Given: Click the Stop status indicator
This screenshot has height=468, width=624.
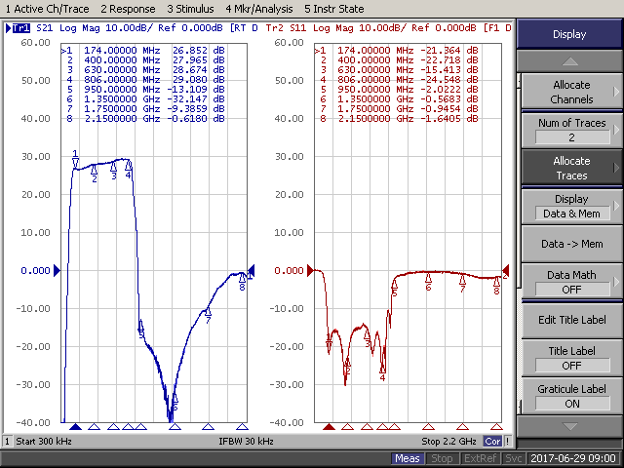Looking at the screenshot, I should pyautogui.click(x=442, y=458).
